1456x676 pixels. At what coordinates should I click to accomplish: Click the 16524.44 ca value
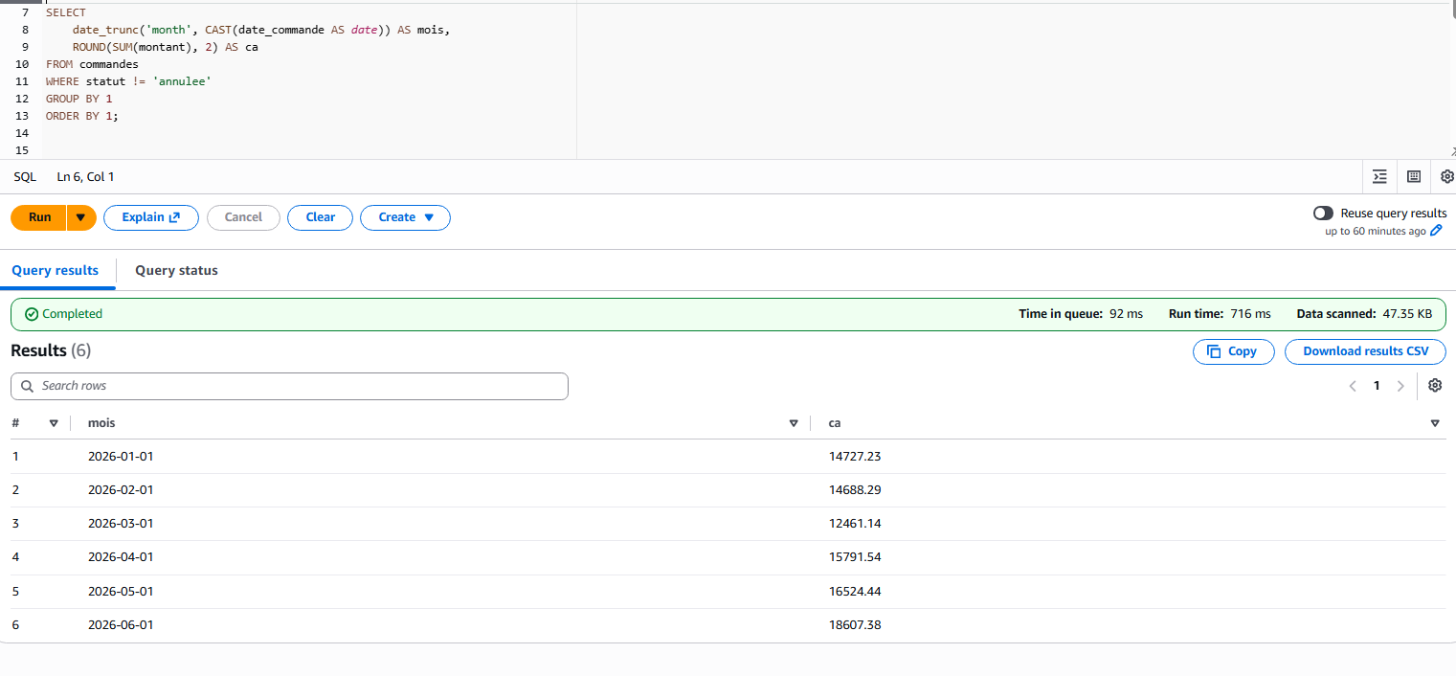tap(855, 592)
